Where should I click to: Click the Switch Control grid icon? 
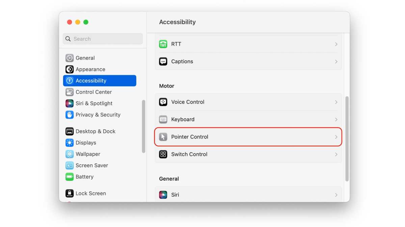tap(163, 154)
